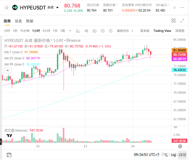This screenshot has height=160, width=189.
Task: Click the funding rate 0.00500% value
Action: (129, 11)
